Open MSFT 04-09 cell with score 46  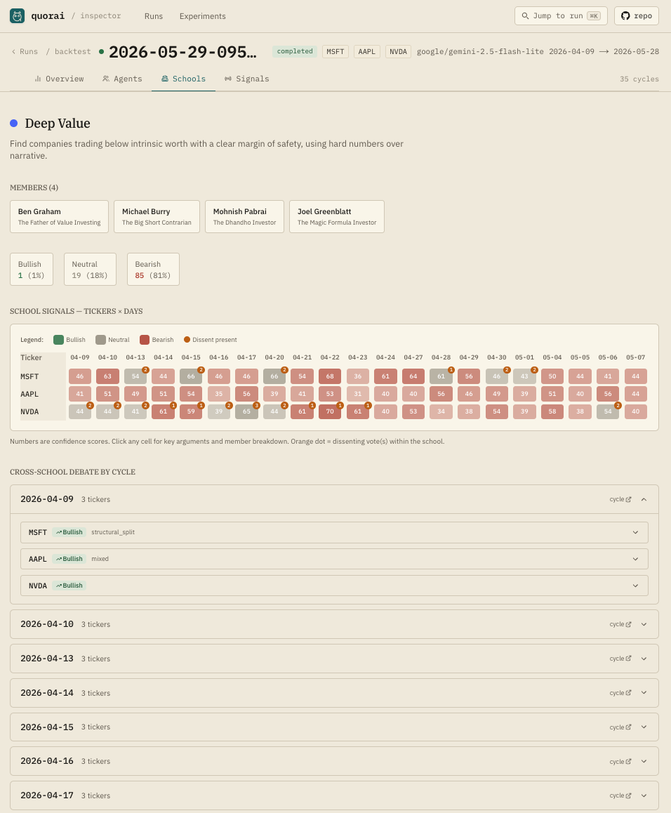[x=80, y=376]
